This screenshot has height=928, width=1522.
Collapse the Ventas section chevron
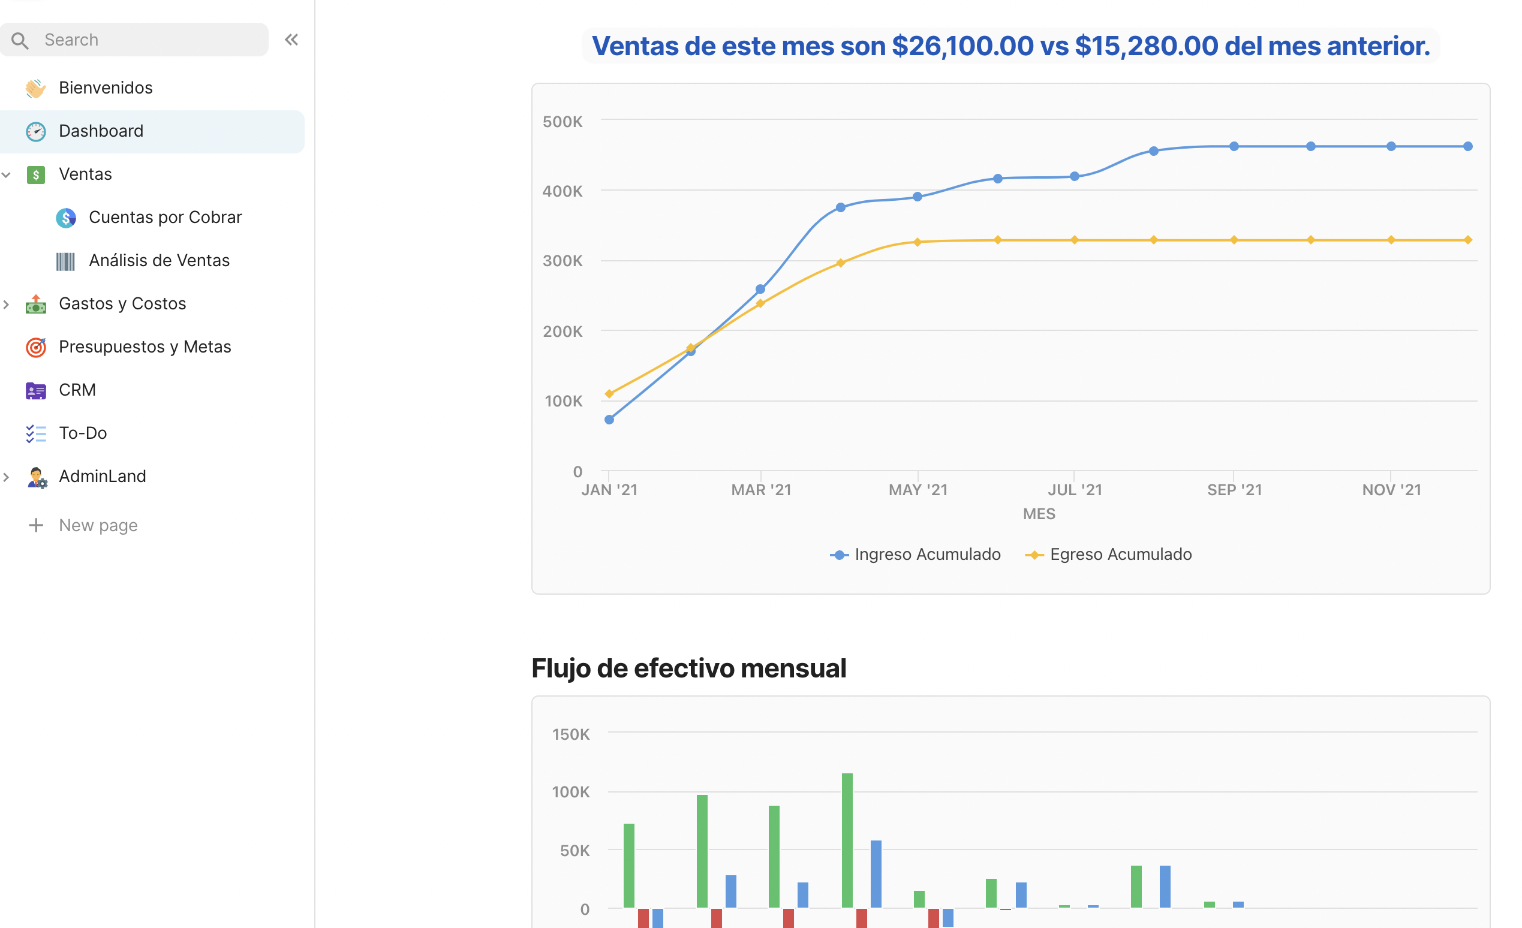click(6, 174)
